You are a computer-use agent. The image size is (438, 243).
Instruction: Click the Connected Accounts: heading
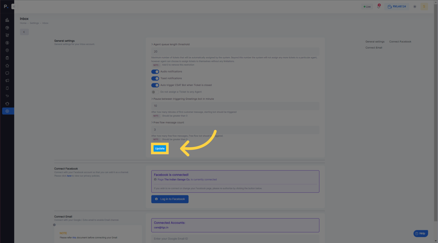[169, 223]
